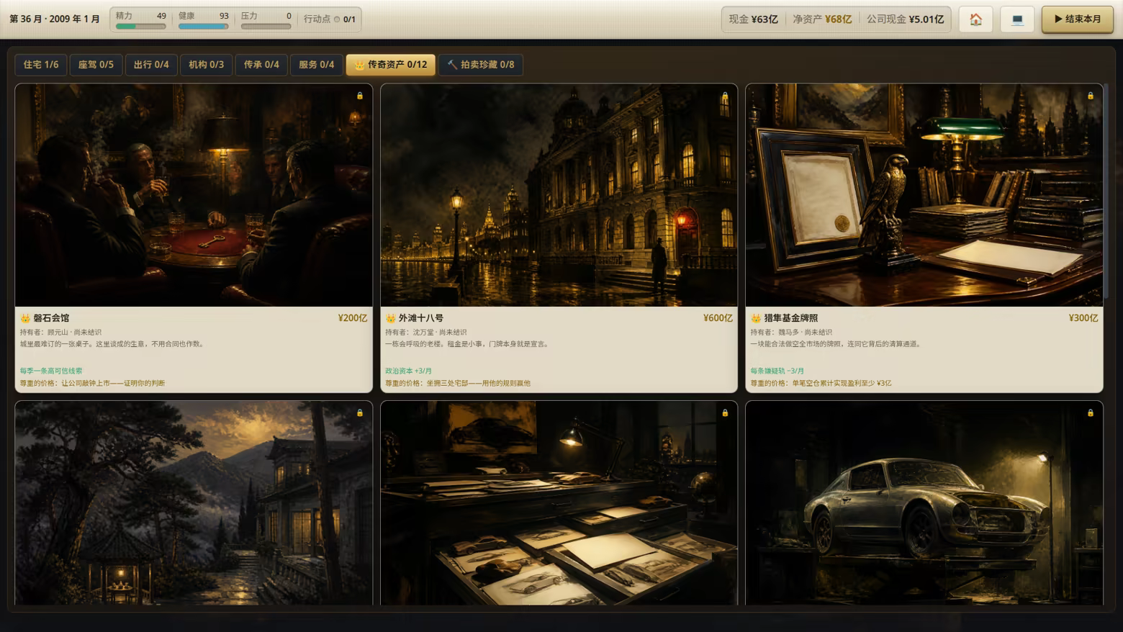Image resolution: width=1123 pixels, height=632 pixels.
Task: Click the date 第 36 月 · 2009 年 1 月
Action: pos(55,19)
